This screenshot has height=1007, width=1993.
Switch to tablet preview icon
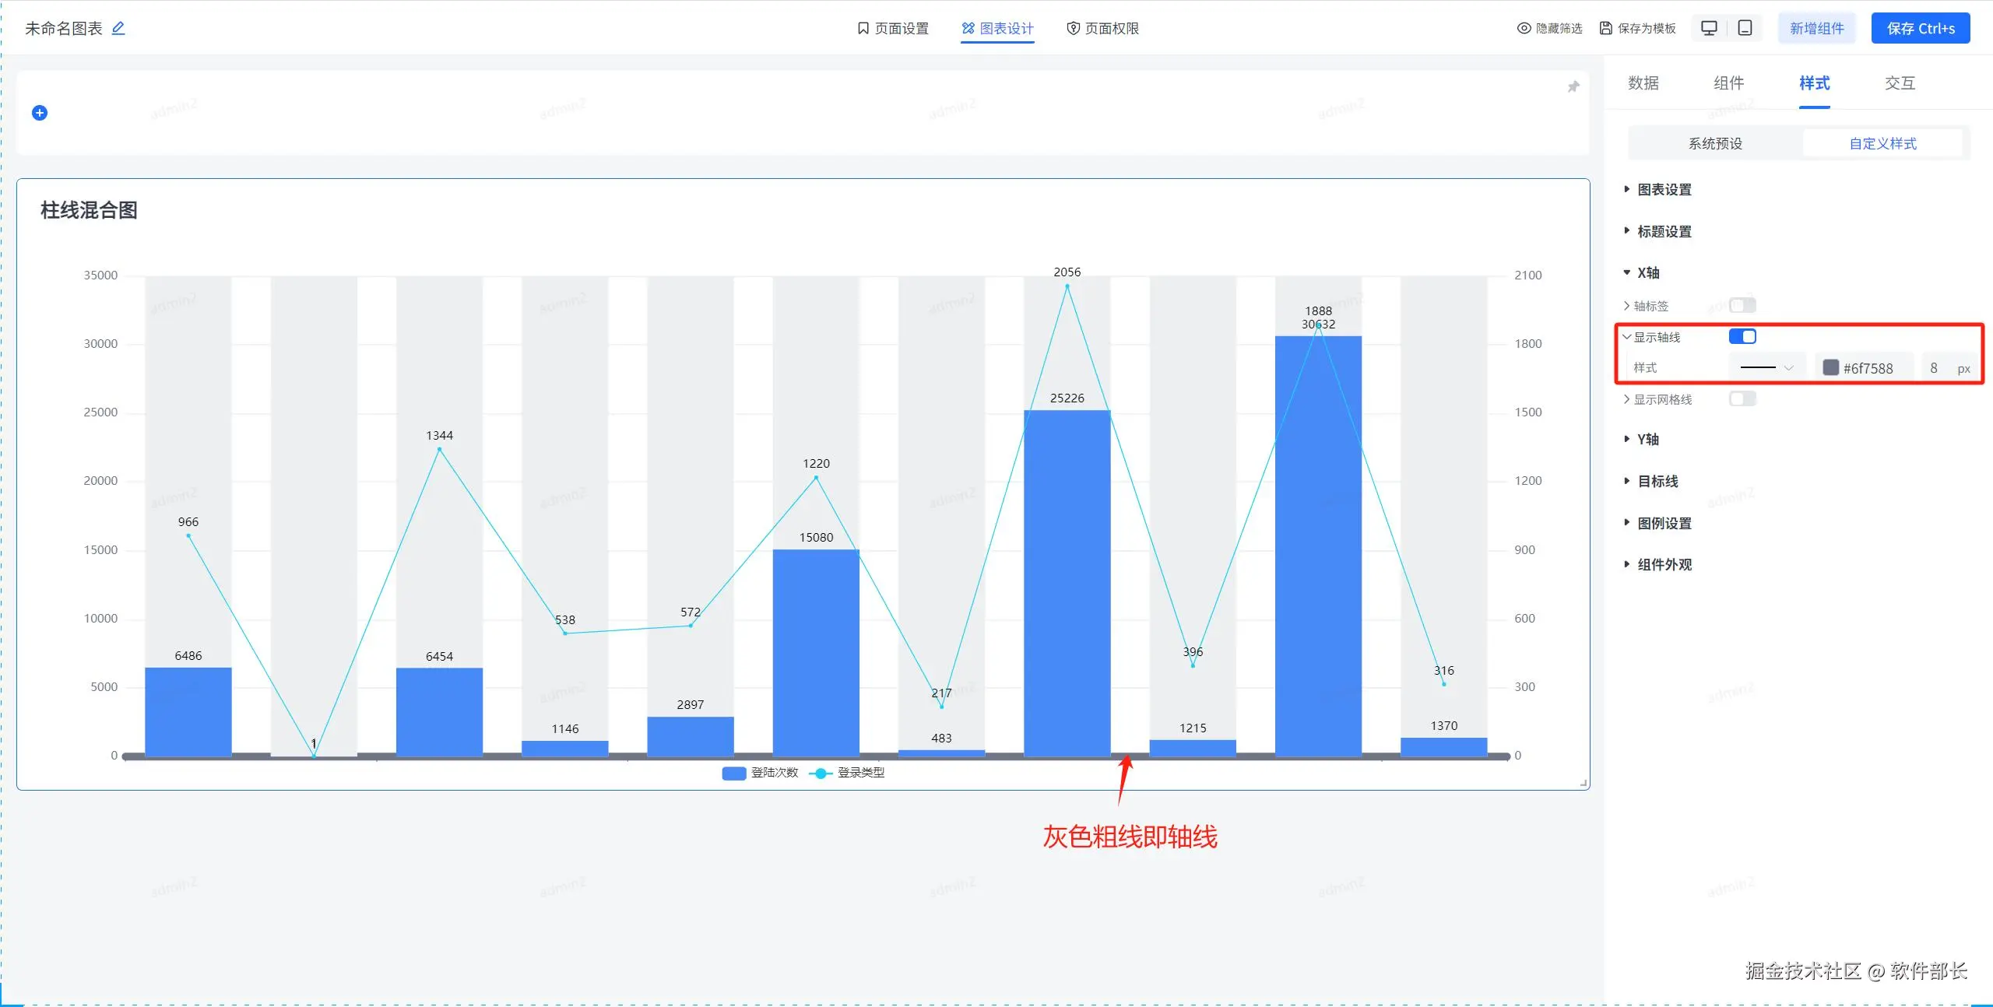(1745, 28)
